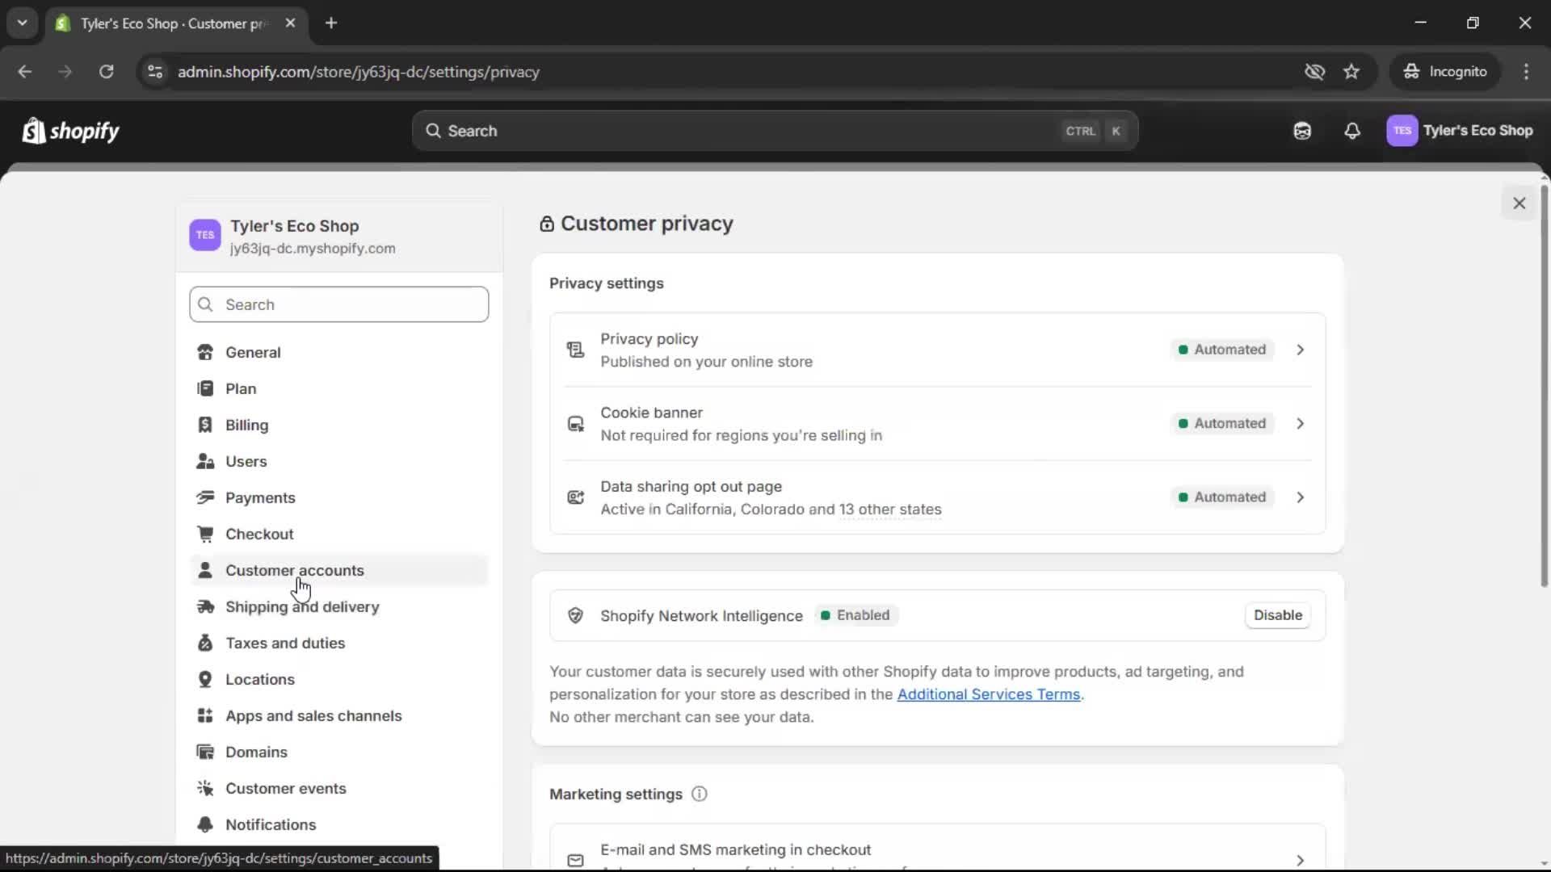Click the Privacy policy document icon
The image size is (1551, 872).
click(575, 350)
